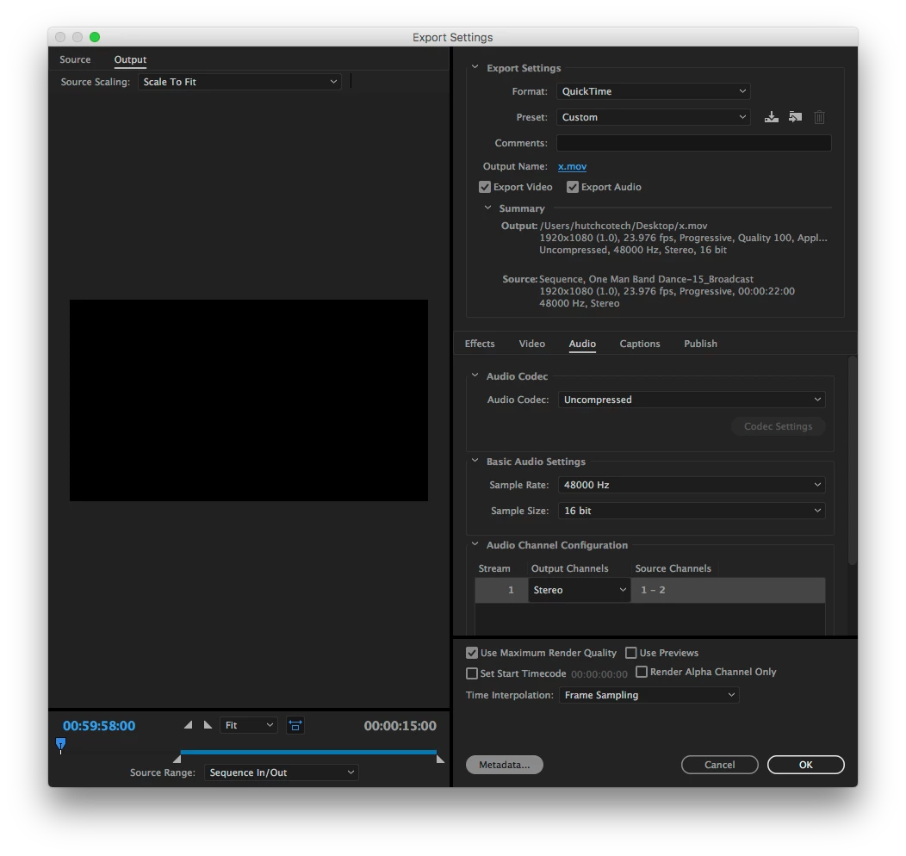Enable Set Start Timecode checkbox
906x856 pixels.
pyautogui.click(x=472, y=673)
